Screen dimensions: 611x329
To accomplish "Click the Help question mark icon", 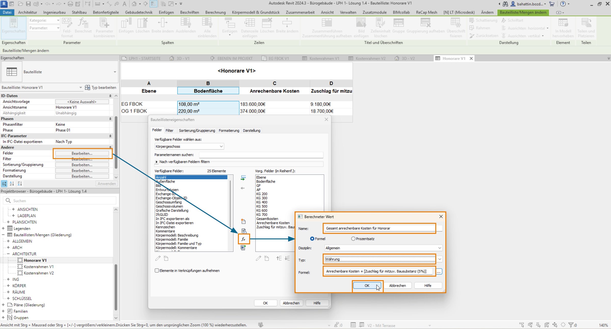I will pyautogui.click(x=563, y=4).
